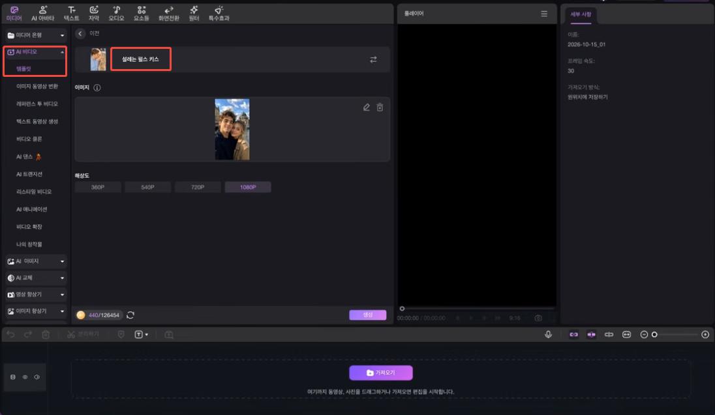The height and width of the screenshot is (415, 715).
Task: Open the 세부 사항 tab
Action: [581, 14]
